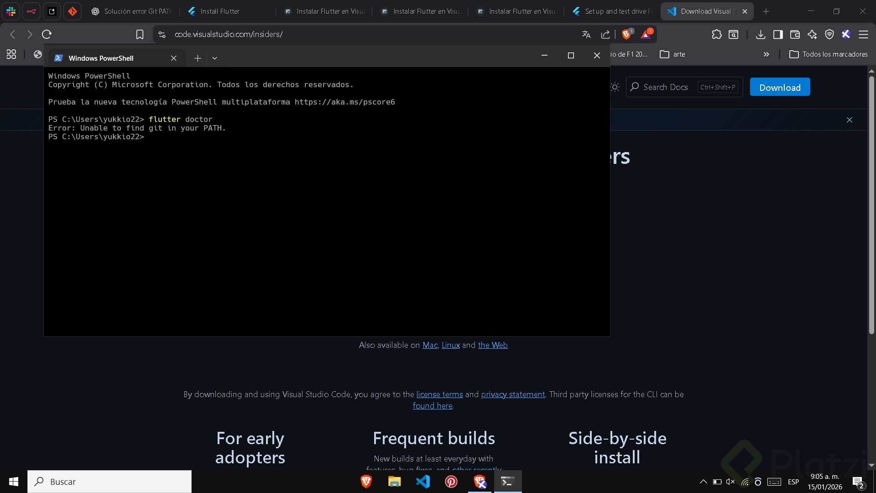The width and height of the screenshot is (876, 493).
Task: Click the blue Download button
Action: [780, 87]
